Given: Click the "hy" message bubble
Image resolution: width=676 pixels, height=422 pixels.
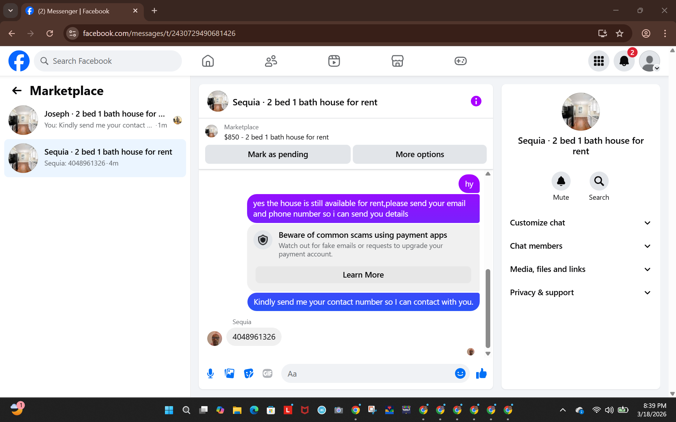Looking at the screenshot, I should [x=469, y=184].
